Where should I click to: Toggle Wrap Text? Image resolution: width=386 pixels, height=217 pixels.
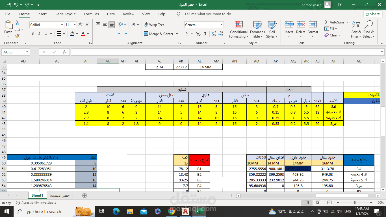point(154,25)
